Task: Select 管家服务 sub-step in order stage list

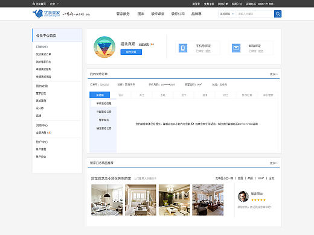Action: [x=104, y=120]
